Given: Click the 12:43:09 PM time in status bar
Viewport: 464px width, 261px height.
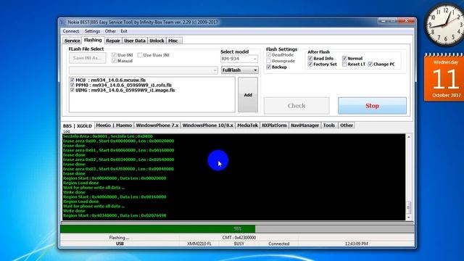Looking at the screenshot, I should point(356,244).
